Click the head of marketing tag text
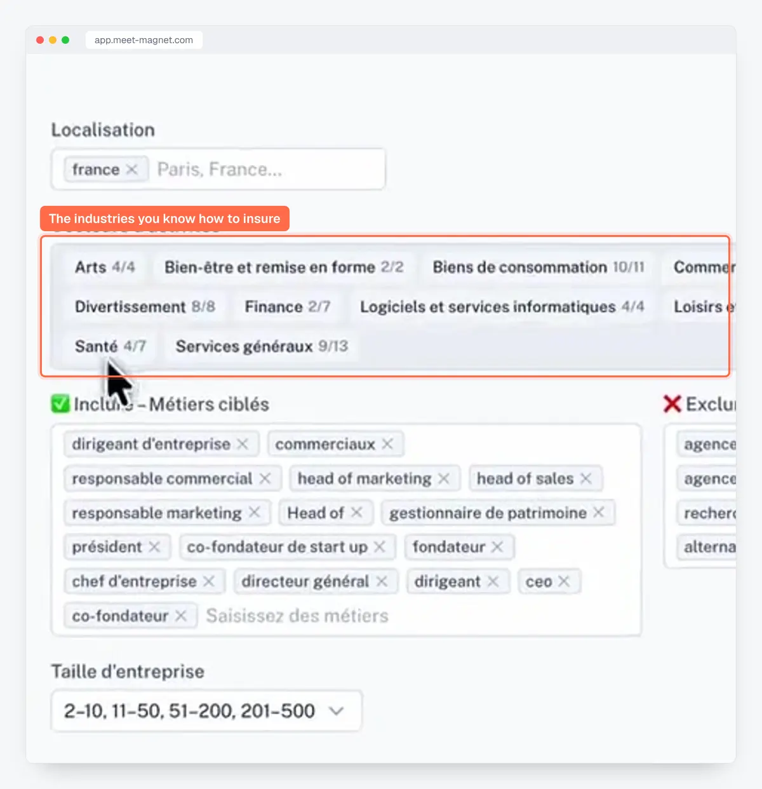 (364, 478)
